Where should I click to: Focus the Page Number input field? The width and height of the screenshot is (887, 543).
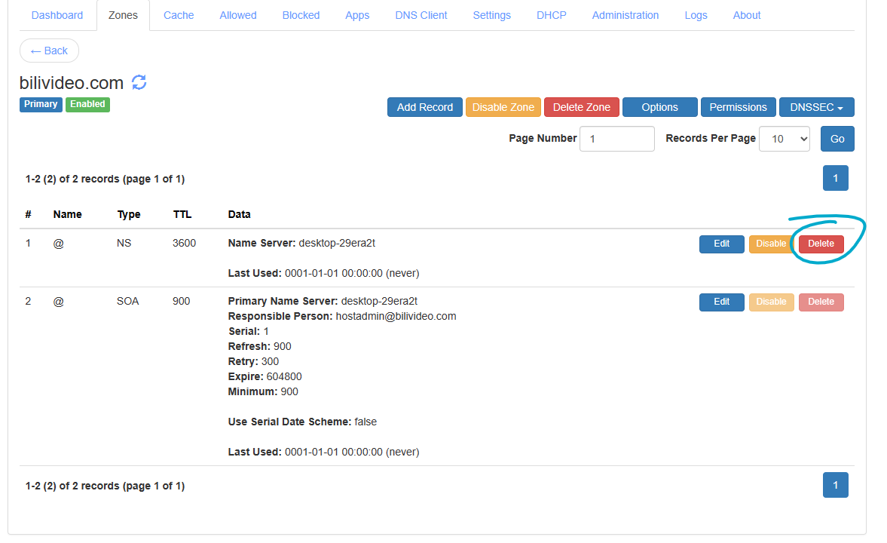coord(617,139)
